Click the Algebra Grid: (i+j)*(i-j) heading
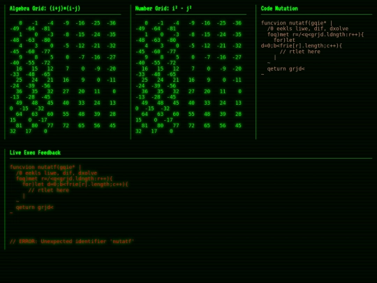The image size is (377, 283). click(45, 8)
